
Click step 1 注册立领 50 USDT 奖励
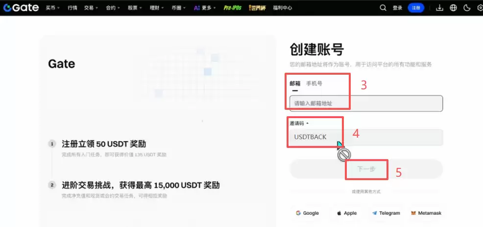[104, 144]
